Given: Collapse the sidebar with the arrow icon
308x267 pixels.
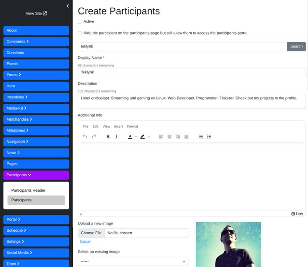Looking at the screenshot, I should coord(68,6).
